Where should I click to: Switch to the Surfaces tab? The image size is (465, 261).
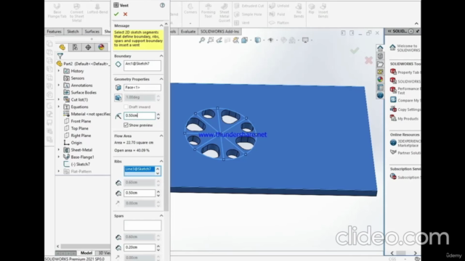[92, 31]
